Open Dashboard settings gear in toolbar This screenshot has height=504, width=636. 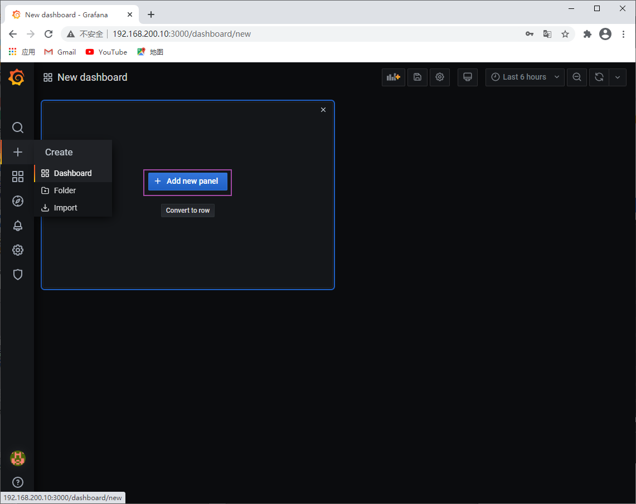tap(440, 77)
